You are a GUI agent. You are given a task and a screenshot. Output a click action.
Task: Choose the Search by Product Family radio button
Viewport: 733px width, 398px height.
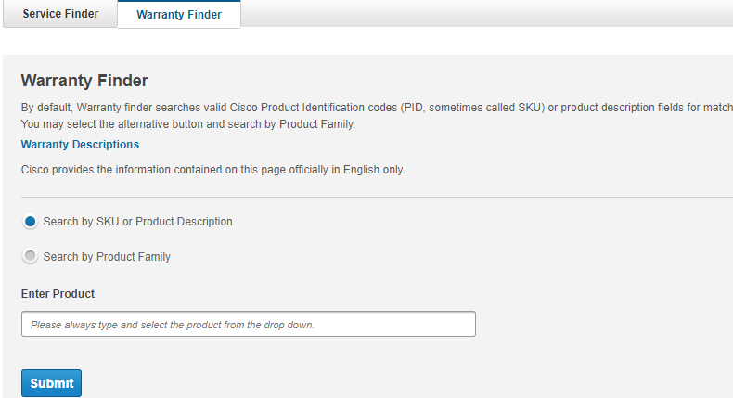coord(31,257)
